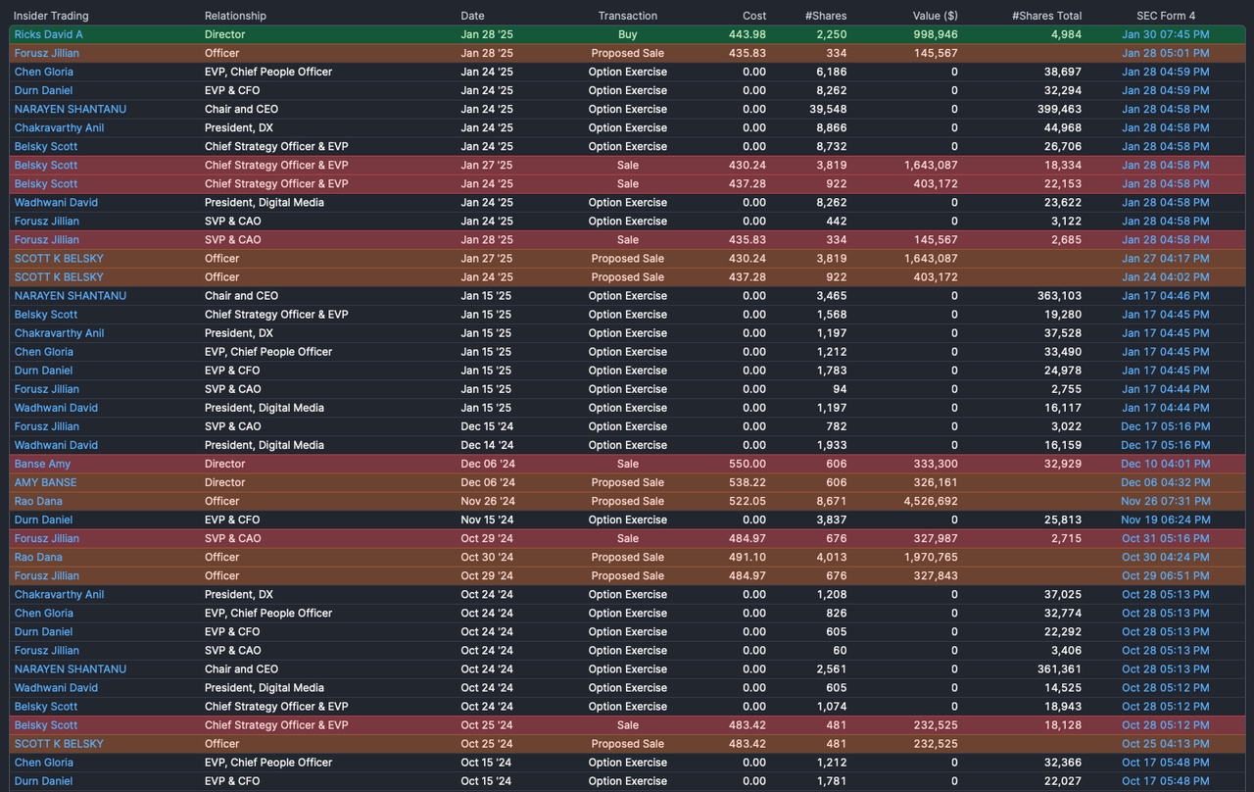Click the Cost column header
Image resolution: width=1254 pixels, height=792 pixels.
[754, 16]
